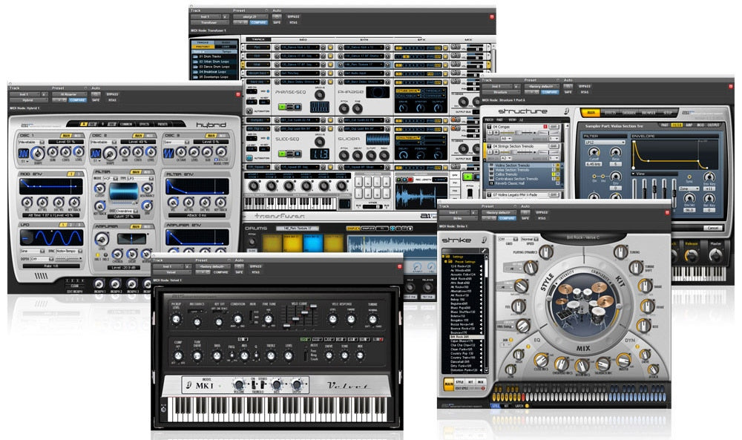
Task: Click the Mix button in Strike
Action: pos(481,382)
